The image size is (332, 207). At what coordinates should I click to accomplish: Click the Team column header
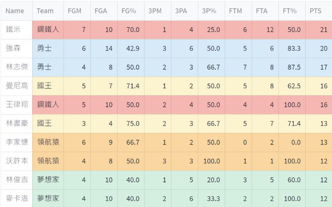click(x=45, y=11)
